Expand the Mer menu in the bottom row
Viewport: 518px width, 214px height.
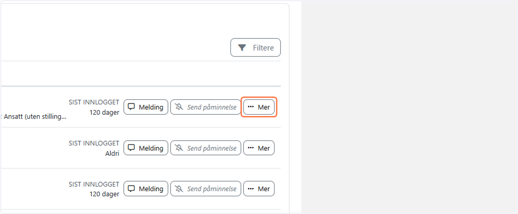[x=259, y=189]
